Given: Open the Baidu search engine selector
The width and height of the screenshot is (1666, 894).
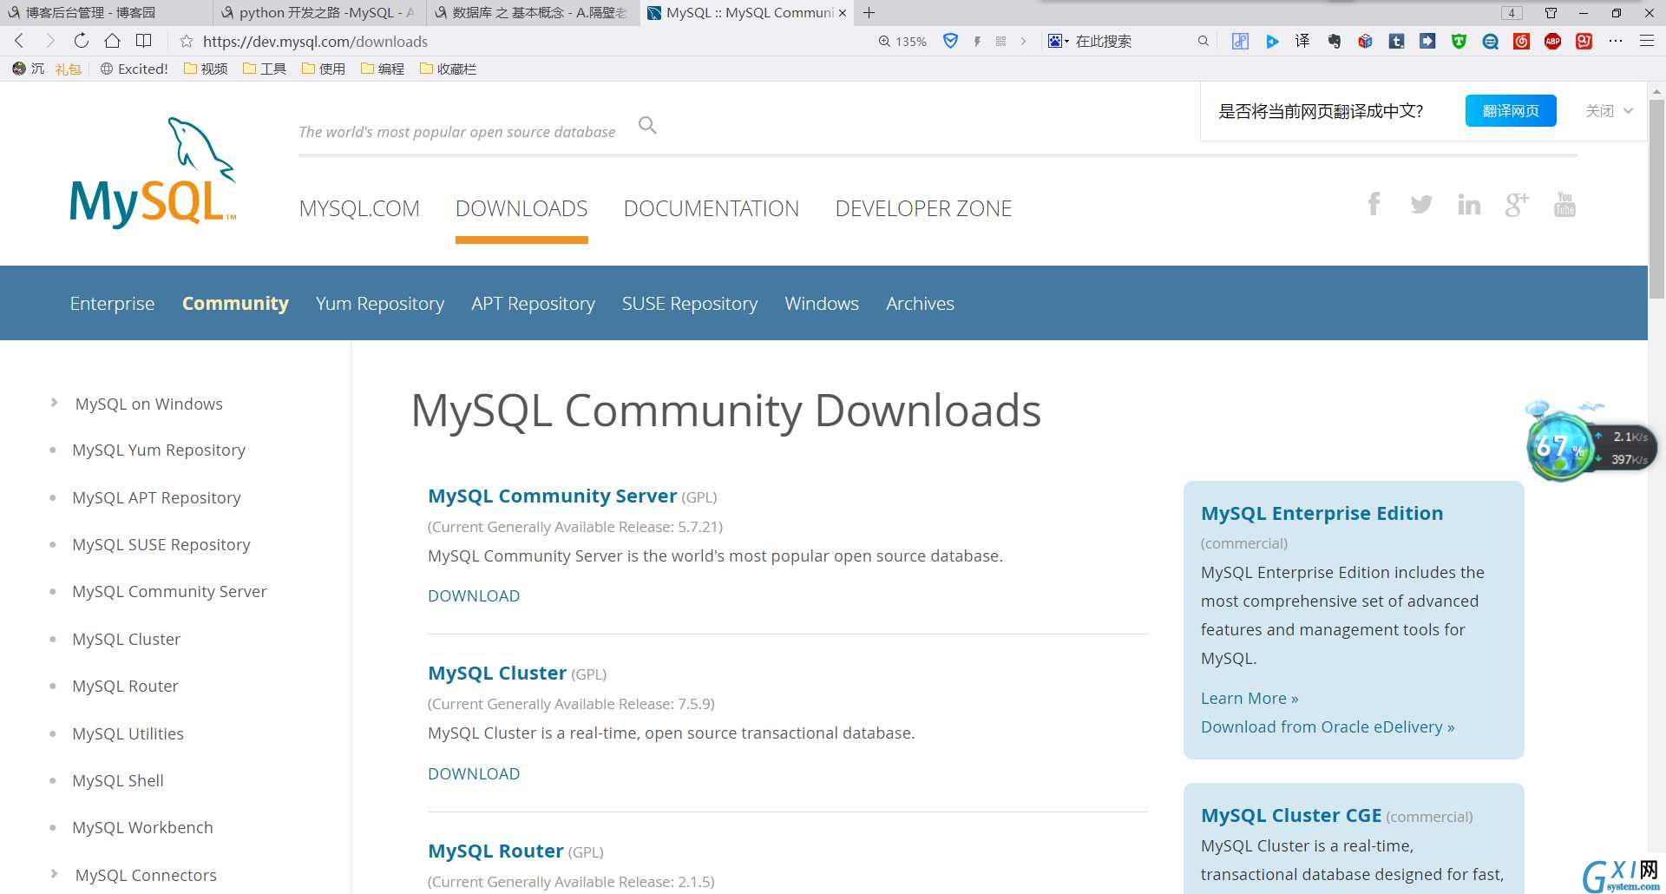Looking at the screenshot, I should (x=1058, y=41).
